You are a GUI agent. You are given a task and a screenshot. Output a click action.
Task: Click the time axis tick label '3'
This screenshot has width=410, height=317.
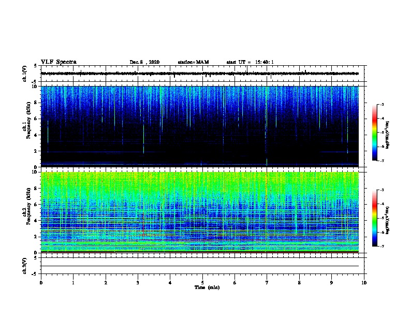(138, 282)
